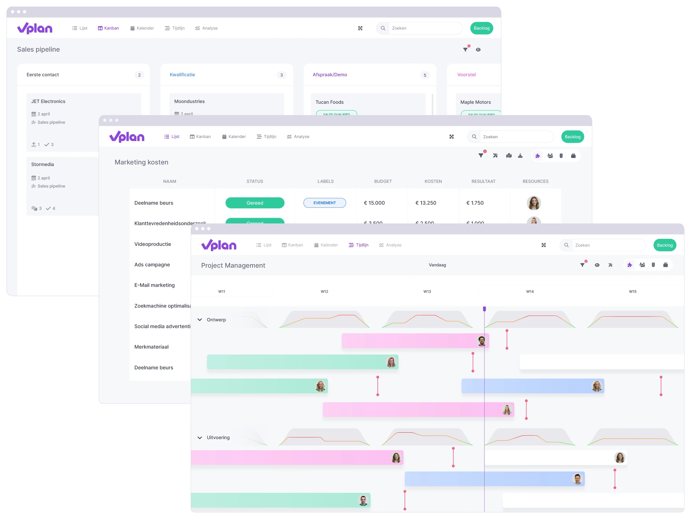Click the filter icon in Sales pipeline

[465, 50]
